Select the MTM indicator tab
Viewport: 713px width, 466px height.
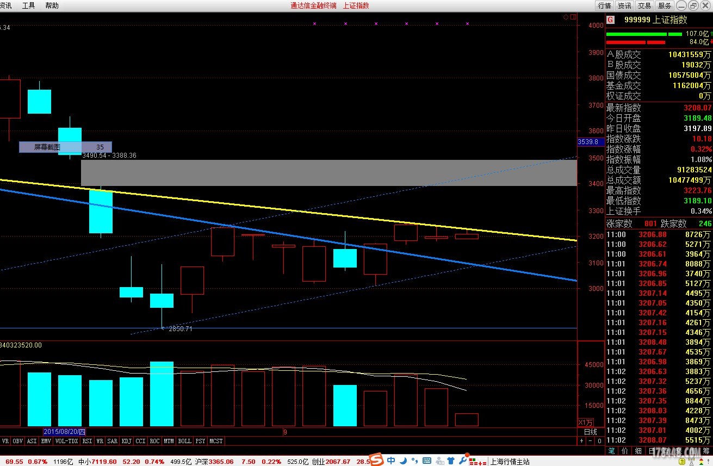click(x=169, y=441)
